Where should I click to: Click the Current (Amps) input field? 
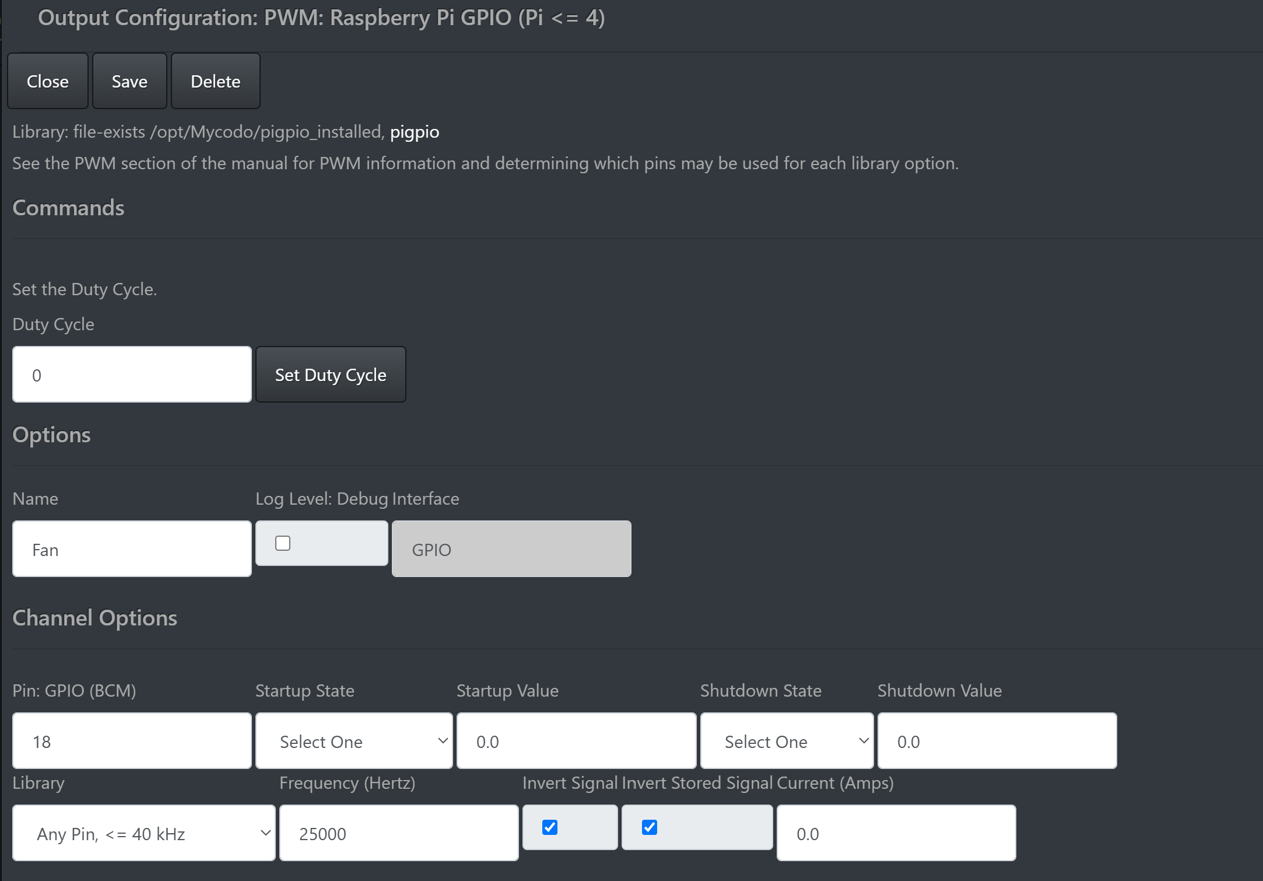[x=896, y=833]
